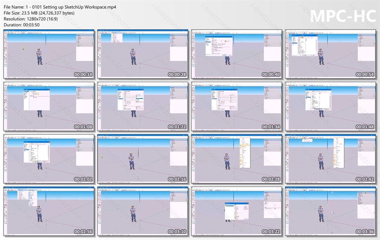Click the 00:00:54 frame thumbnail
Image resolution: width=380 pixels, height=240 pixels.
[331, 54]
